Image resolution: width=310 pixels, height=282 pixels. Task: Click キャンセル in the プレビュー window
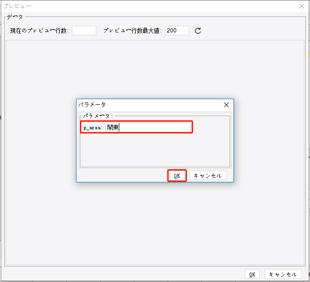point(283,274)
